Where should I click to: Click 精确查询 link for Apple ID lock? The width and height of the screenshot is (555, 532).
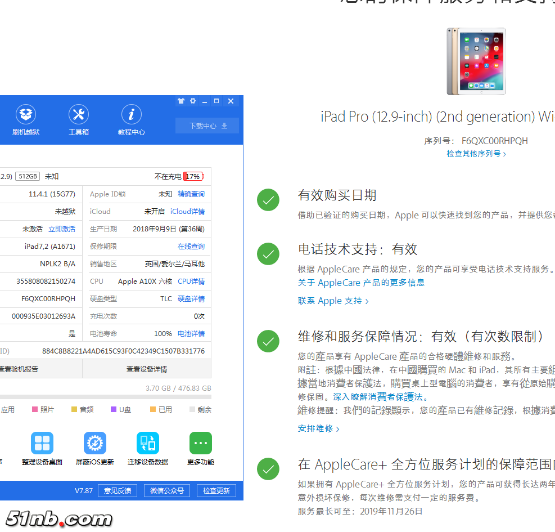point(191,194)
